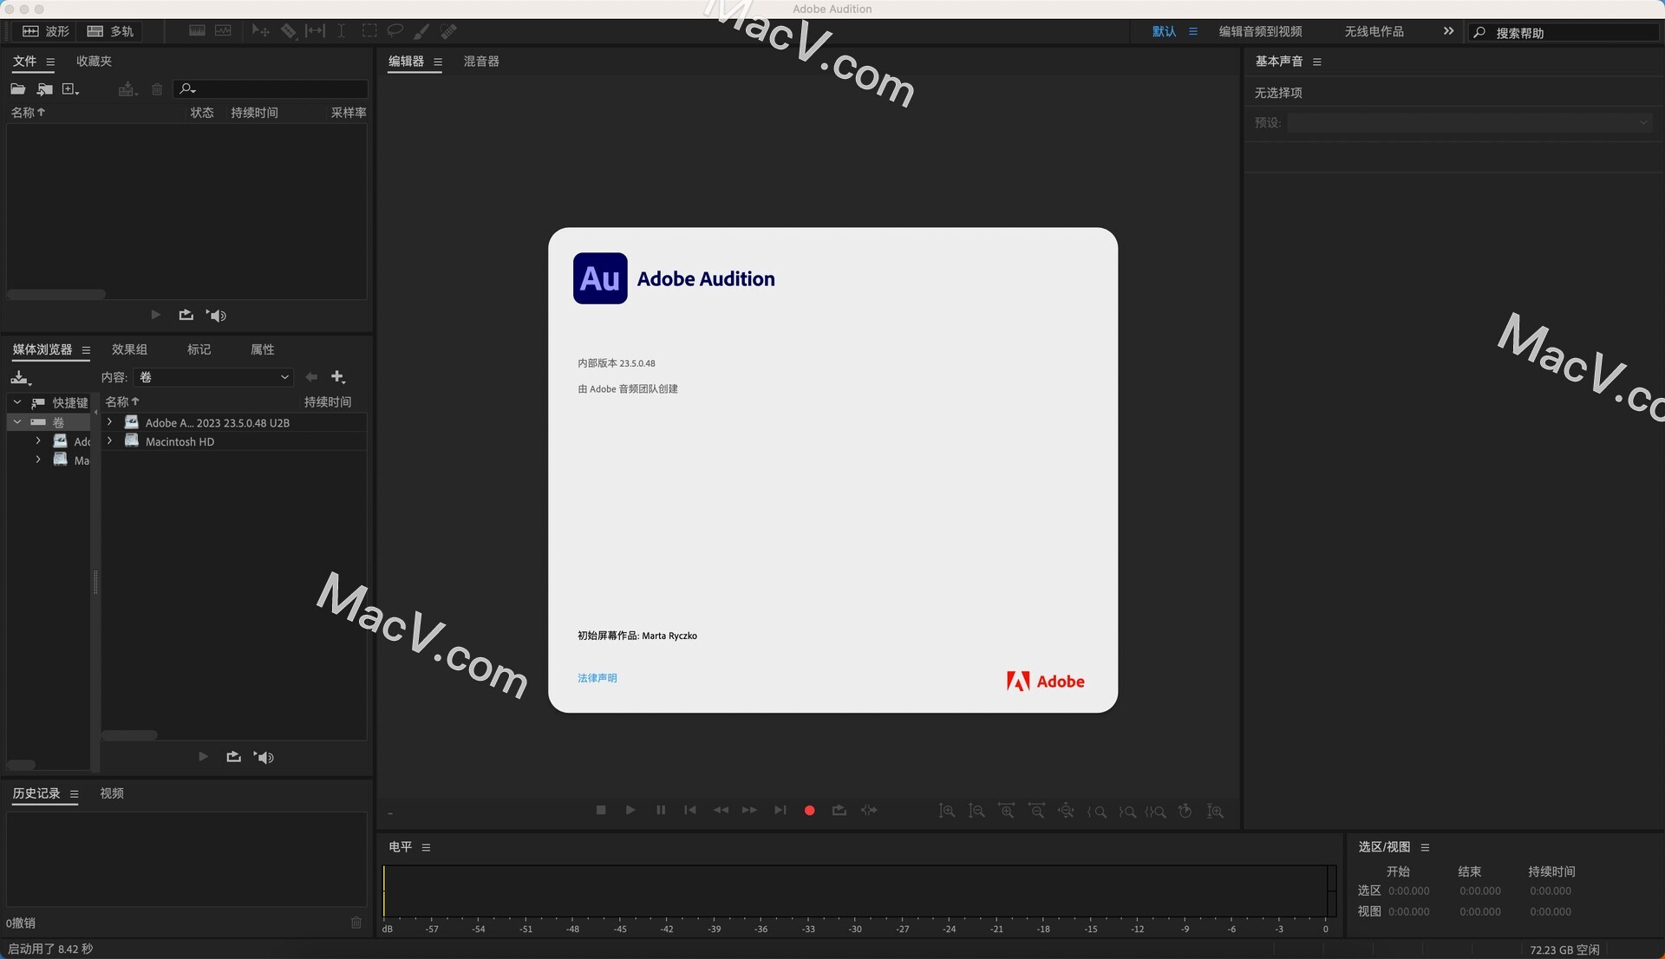The height and width of the screenshot is (959, 1665).
Task: Select the Time Selection tool
Action: click(x=342, y=31)
